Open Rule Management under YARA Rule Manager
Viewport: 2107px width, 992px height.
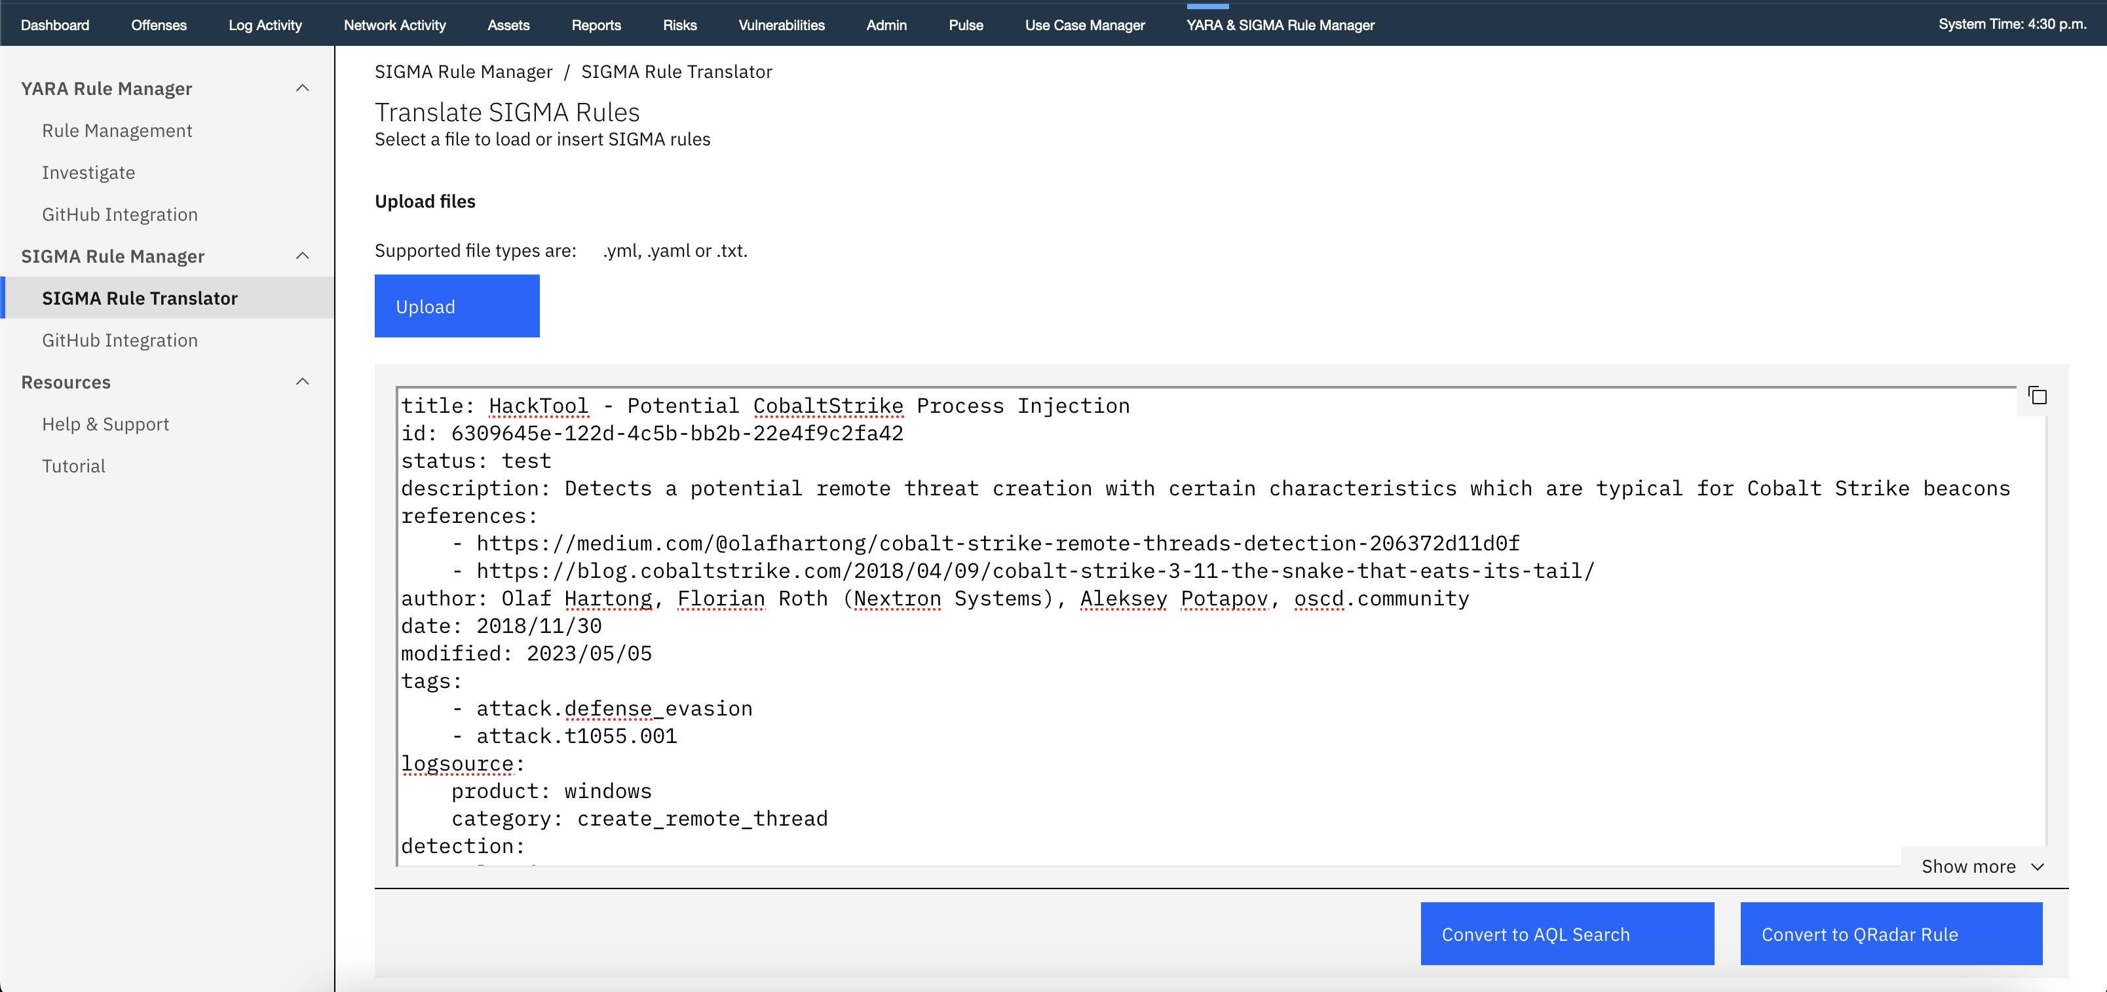(117, 130)
